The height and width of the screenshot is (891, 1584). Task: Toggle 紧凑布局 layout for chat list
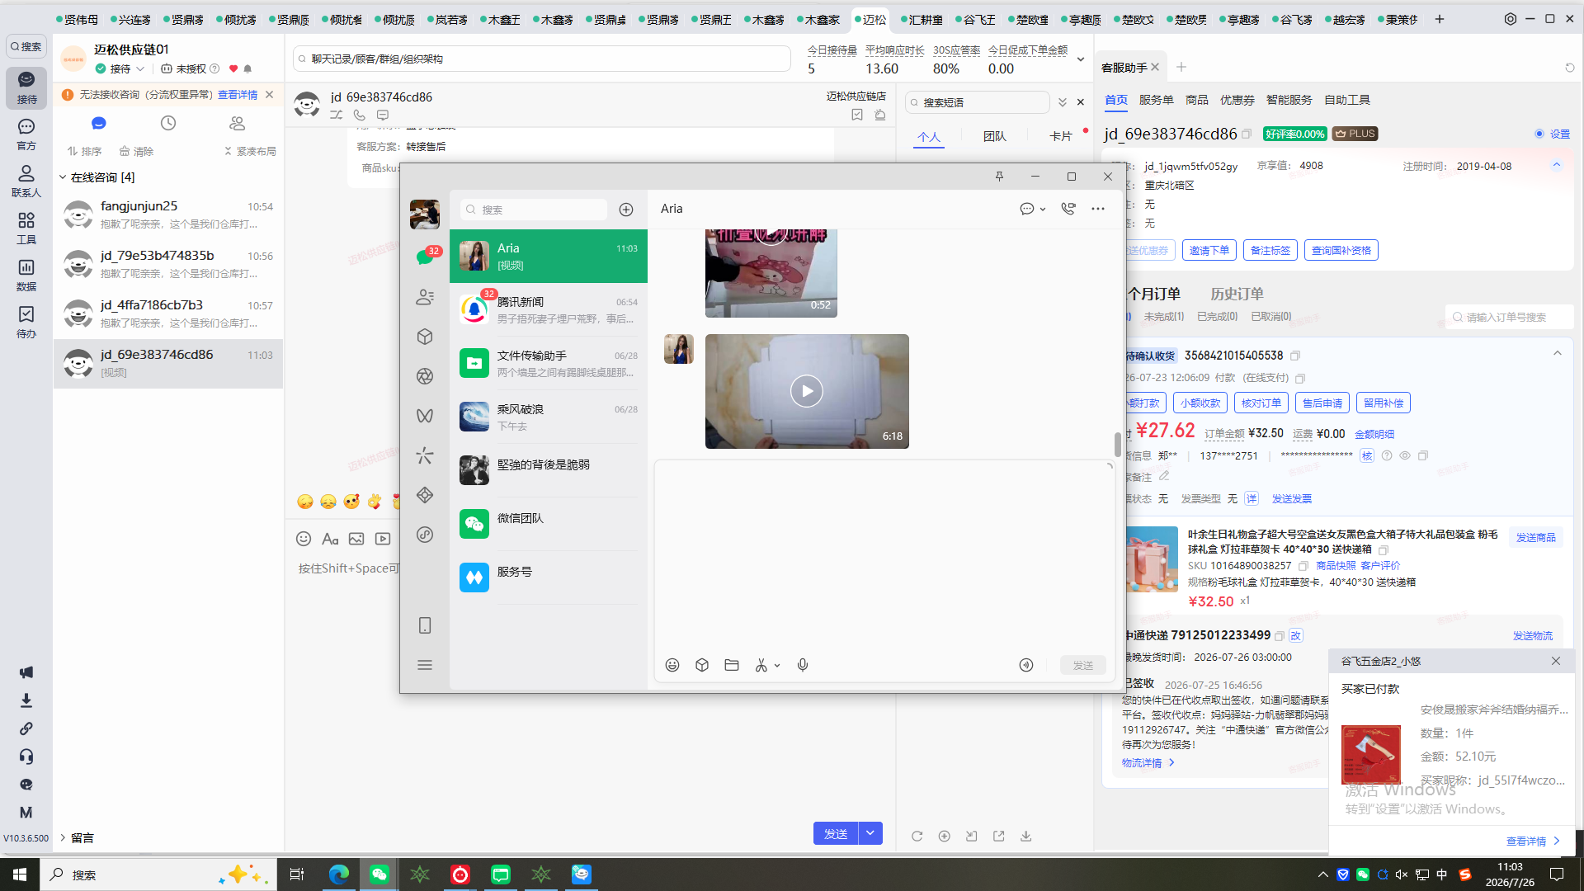click(x=250, y=151)
